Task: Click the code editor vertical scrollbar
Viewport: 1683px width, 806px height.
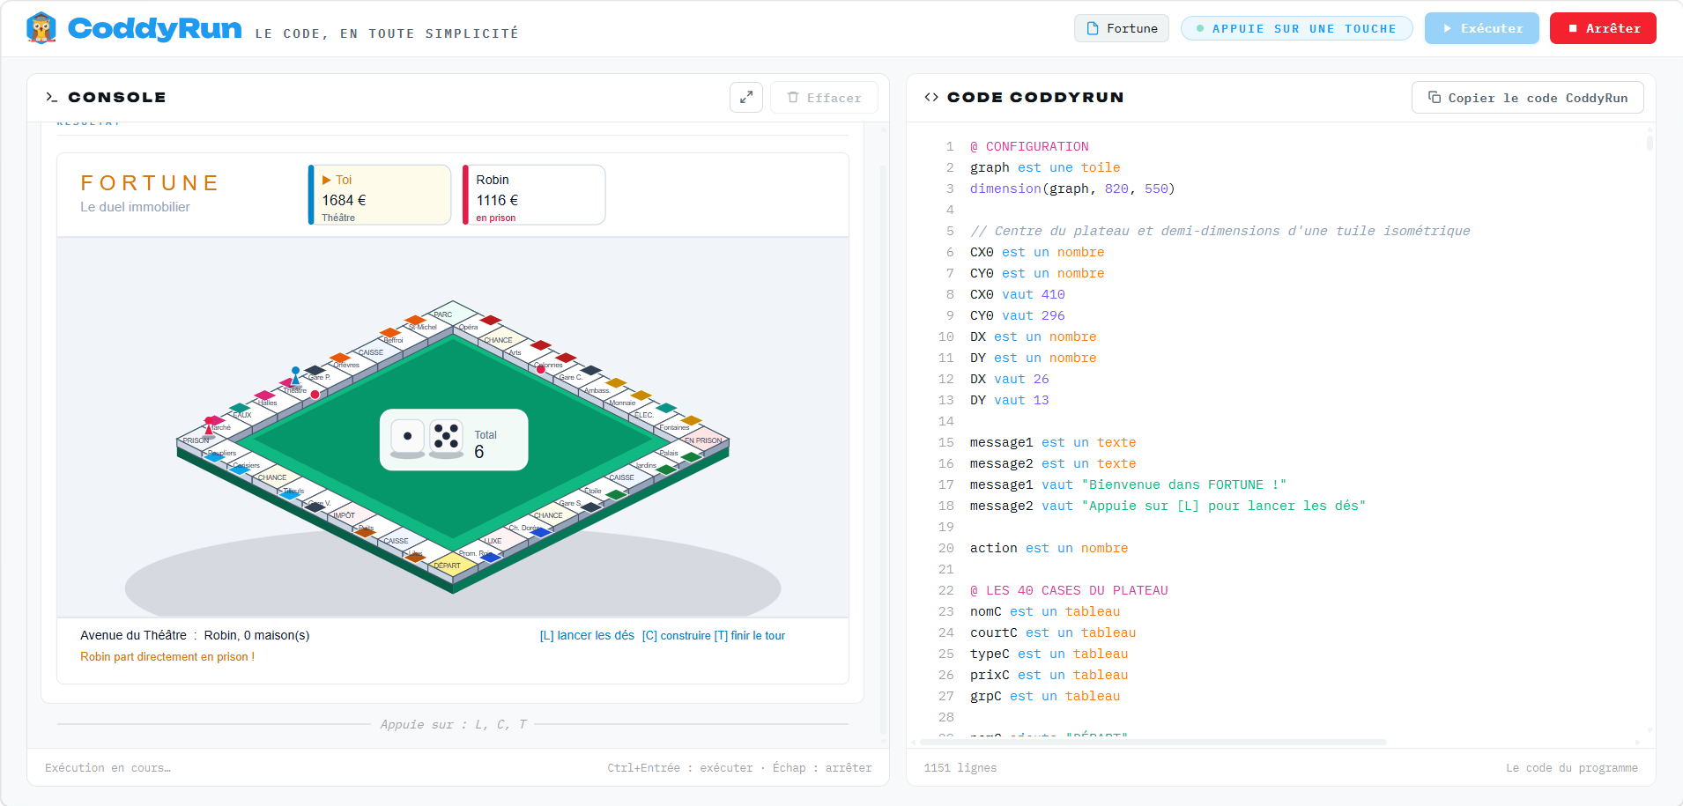Action: point(1650,142)
